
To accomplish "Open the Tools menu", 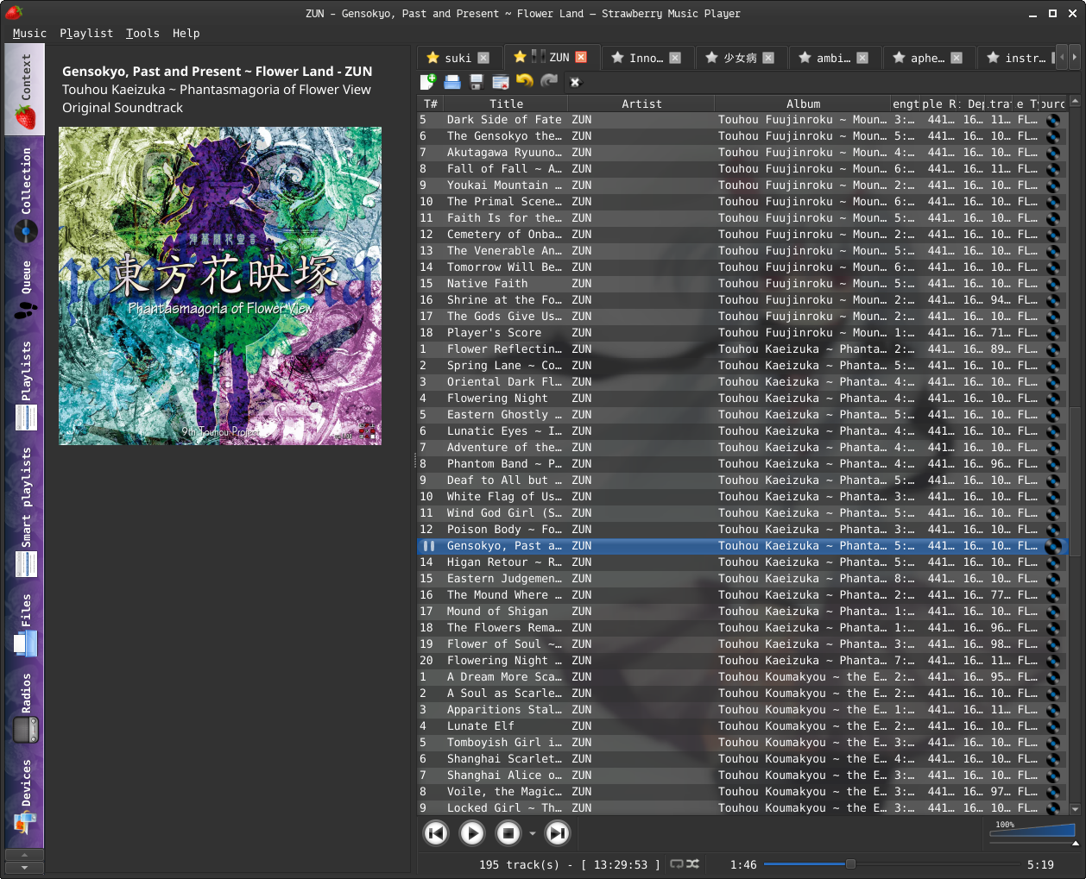I will [x=142, y=34].
